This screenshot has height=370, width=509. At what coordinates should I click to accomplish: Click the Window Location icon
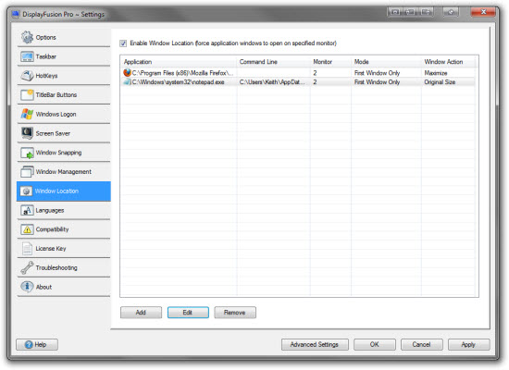26,191
